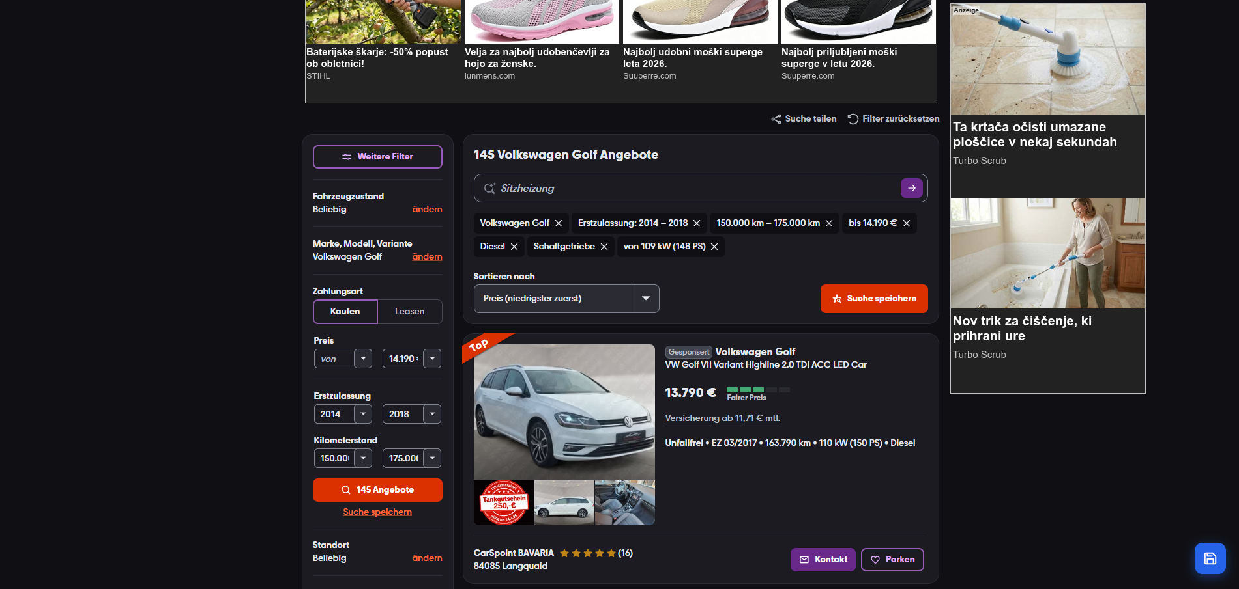Switch payment type to Leasen
Viewport: 1239px width, 589px height.
pyautogui.click(x=410, y=311)
